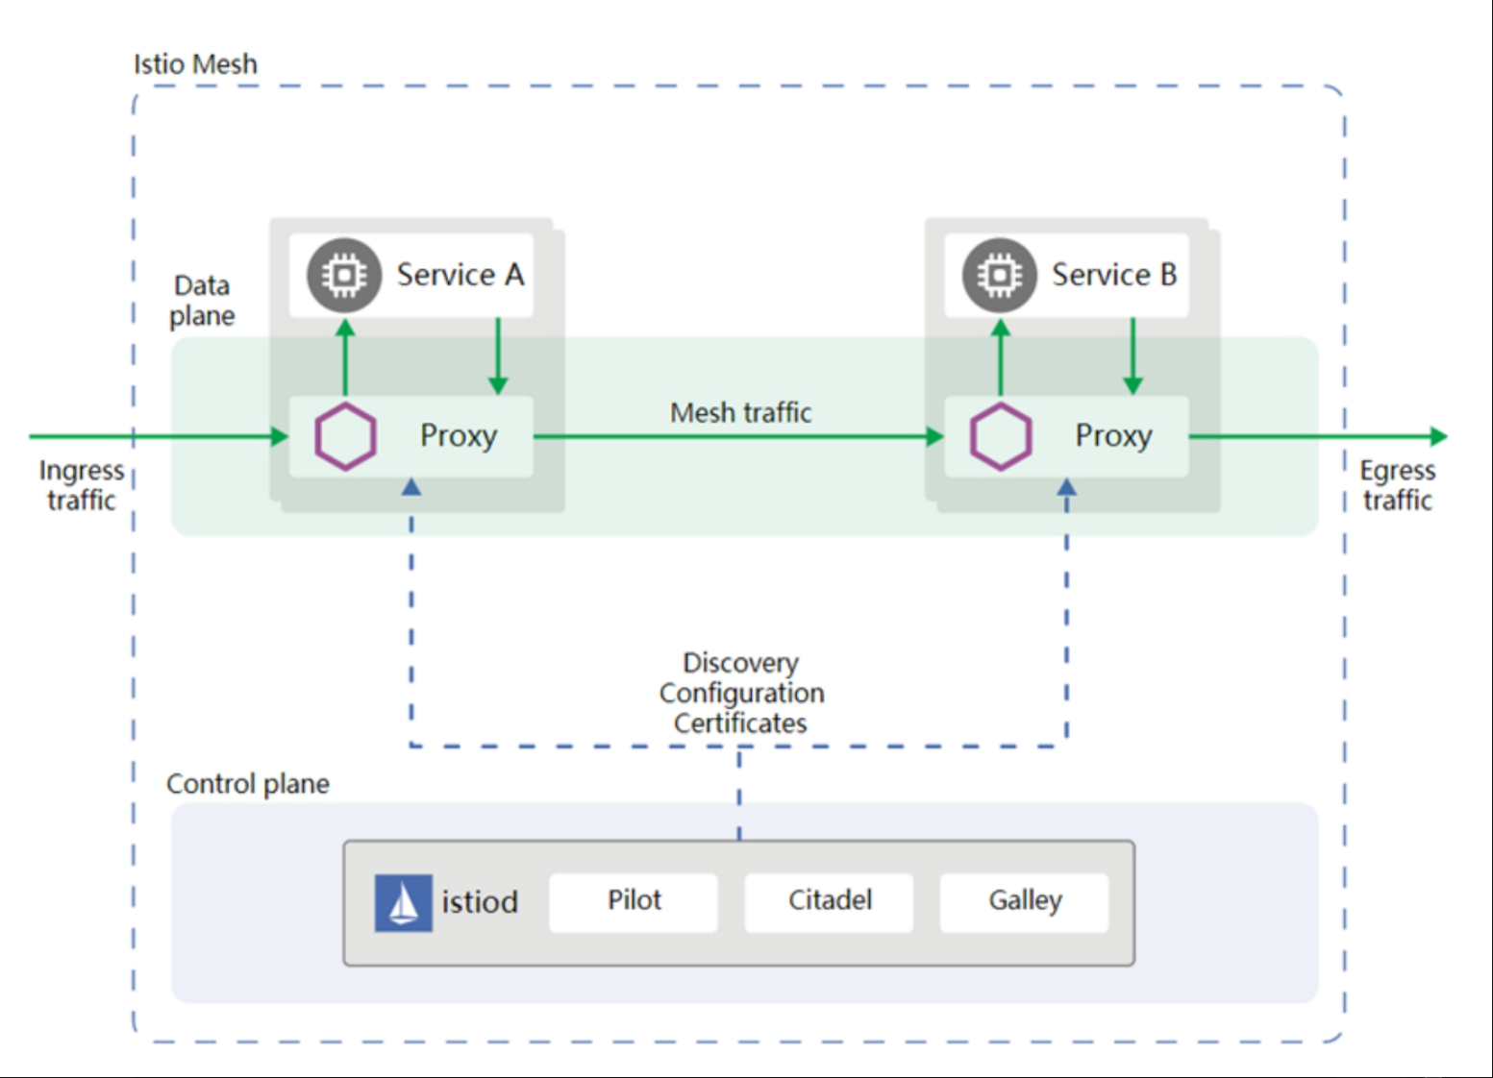Click the Data plane label
The height and width of the screenshot is (1078, 1493).
click(x=202, y=301)
